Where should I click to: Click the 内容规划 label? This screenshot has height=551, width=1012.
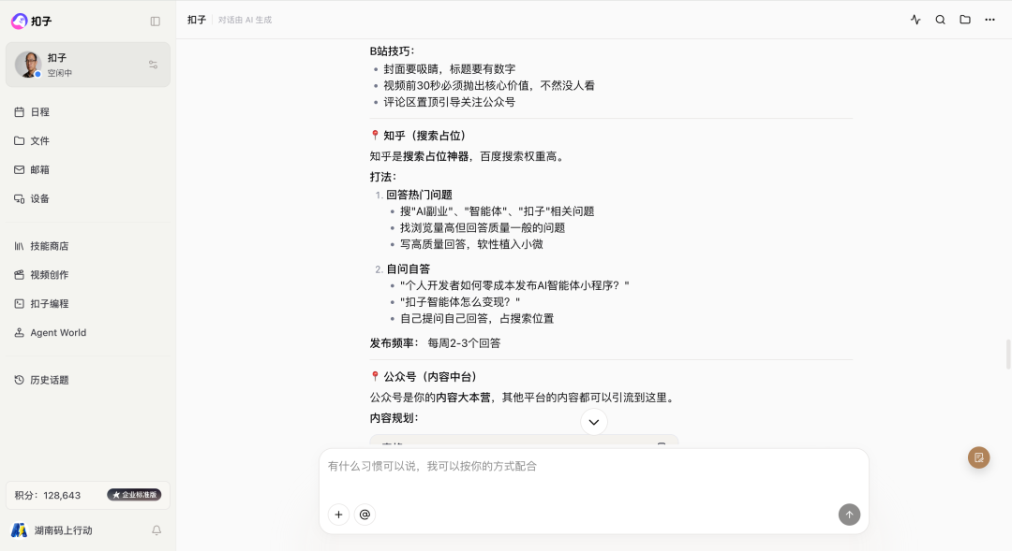coord(394,417)
